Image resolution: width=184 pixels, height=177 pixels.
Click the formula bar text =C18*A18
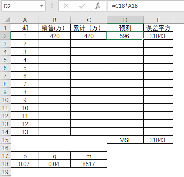point(125,6)
